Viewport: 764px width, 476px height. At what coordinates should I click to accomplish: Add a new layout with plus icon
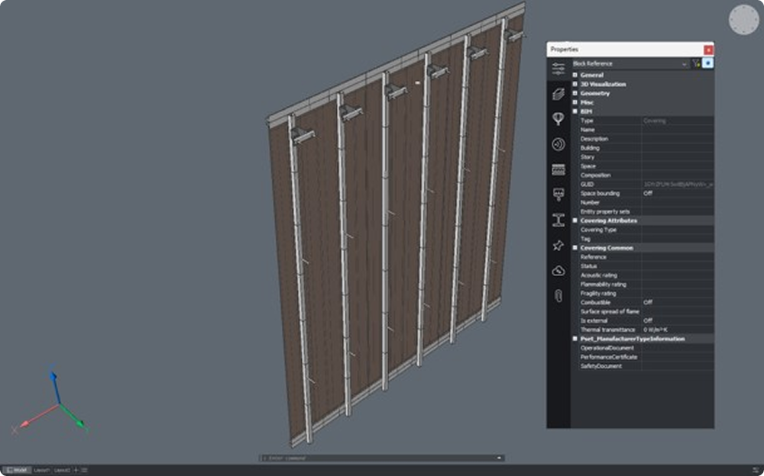[76, 470]
